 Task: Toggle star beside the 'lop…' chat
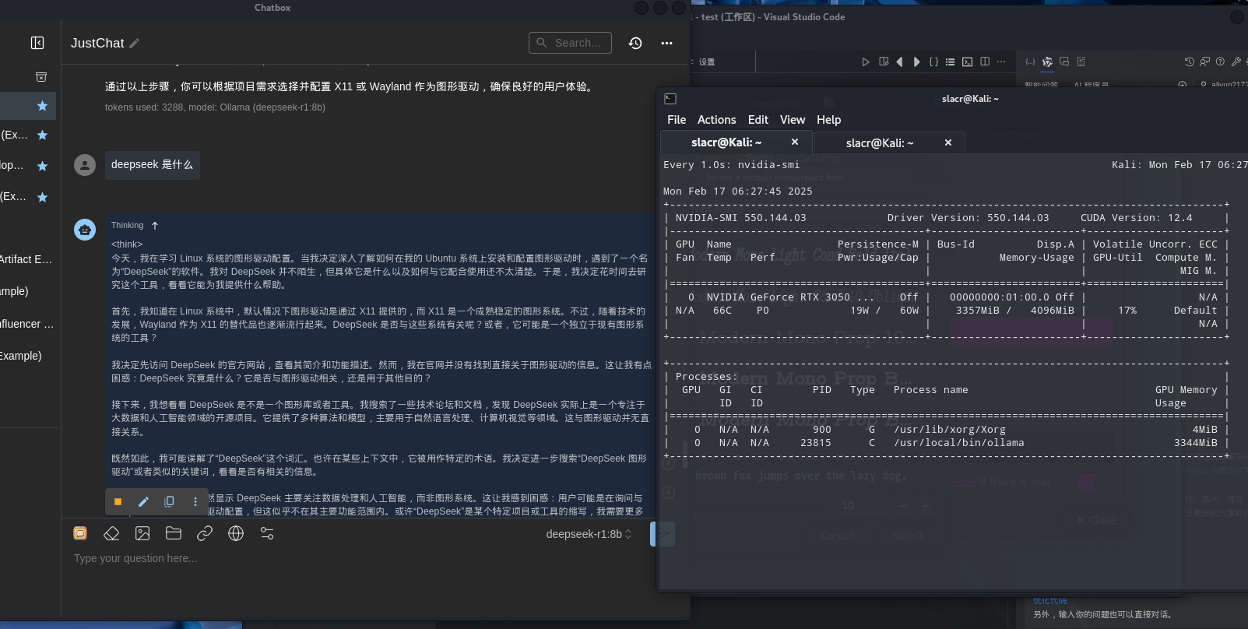click(42, 166)
